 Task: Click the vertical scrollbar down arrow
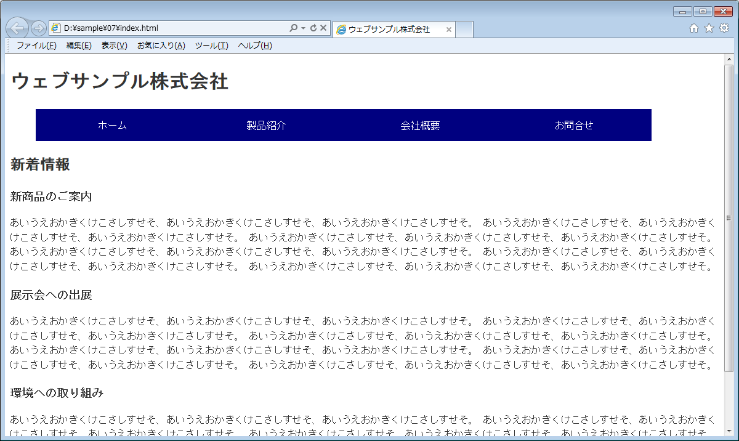tap(729, 430)
